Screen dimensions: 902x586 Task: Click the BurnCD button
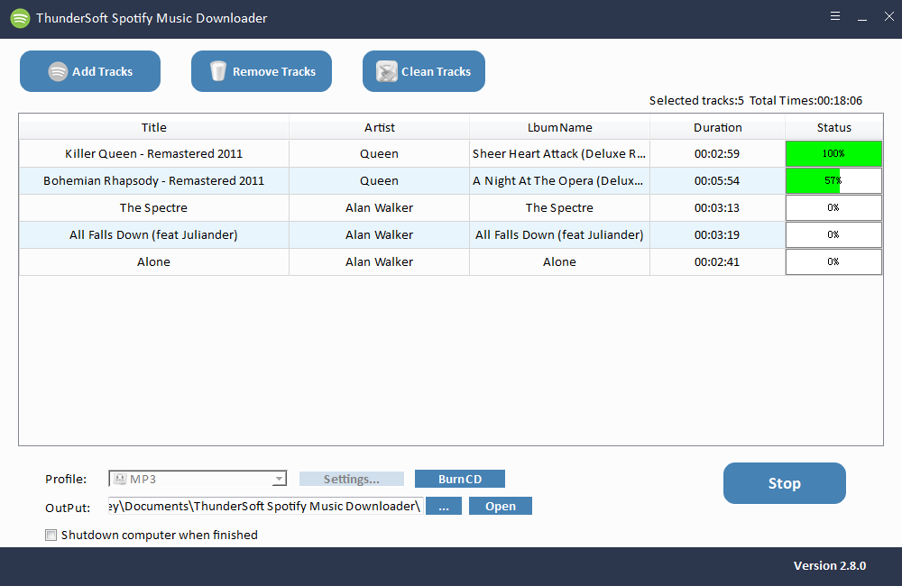459,479
